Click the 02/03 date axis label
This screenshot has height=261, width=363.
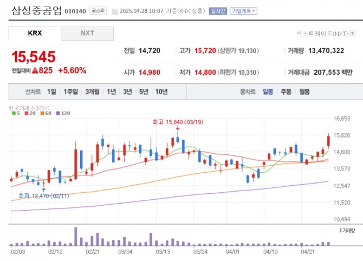[17, 251]
